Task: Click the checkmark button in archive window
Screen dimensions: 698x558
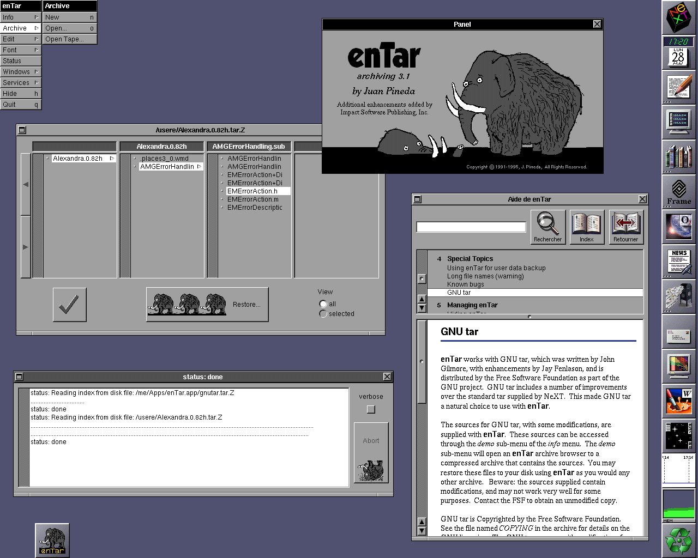Action: coord(69,305)
